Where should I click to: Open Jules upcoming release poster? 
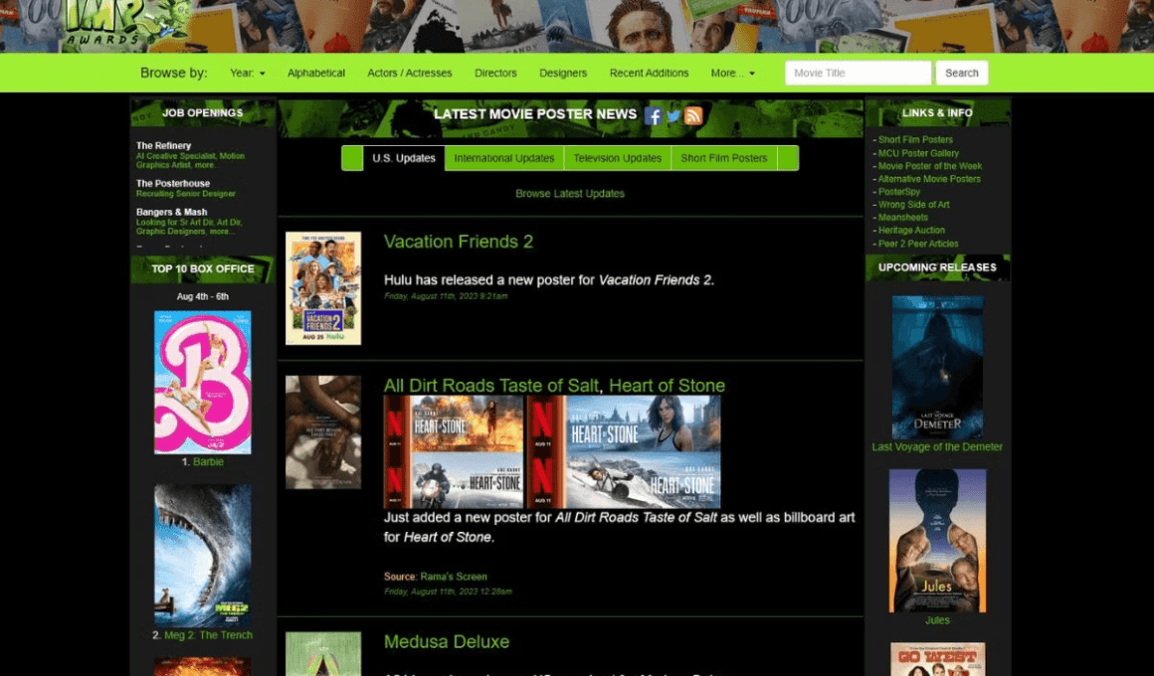937,541
